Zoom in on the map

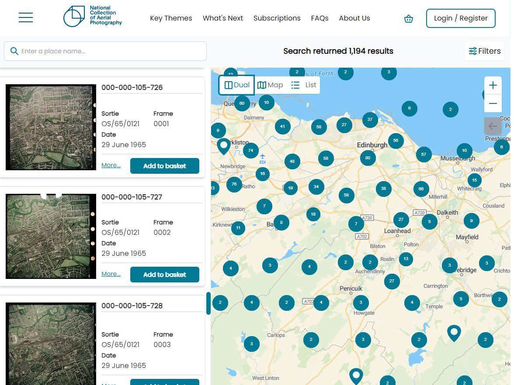(493, 85)
